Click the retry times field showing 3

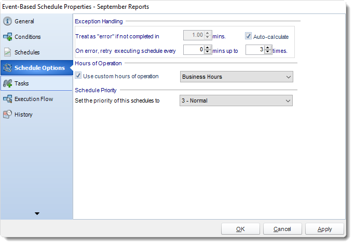point(255,50)
